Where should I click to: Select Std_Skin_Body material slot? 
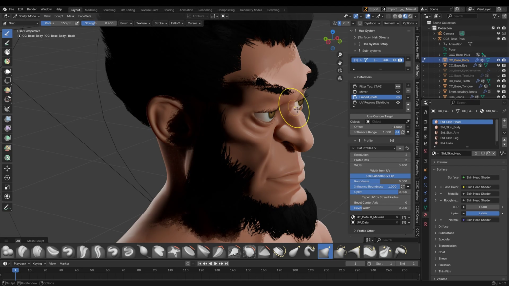tap(450, 127)
